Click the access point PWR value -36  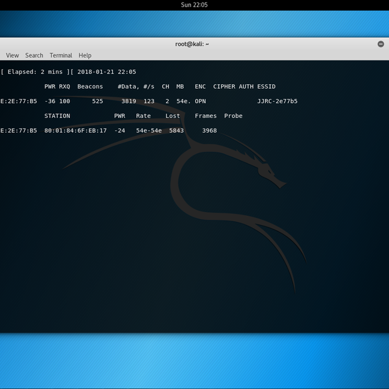(x=50, y=101)
